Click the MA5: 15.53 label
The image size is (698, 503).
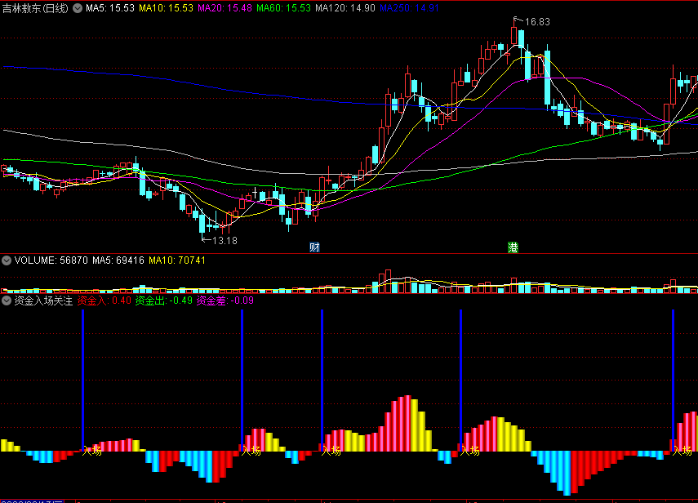click(x=110, y=8)
